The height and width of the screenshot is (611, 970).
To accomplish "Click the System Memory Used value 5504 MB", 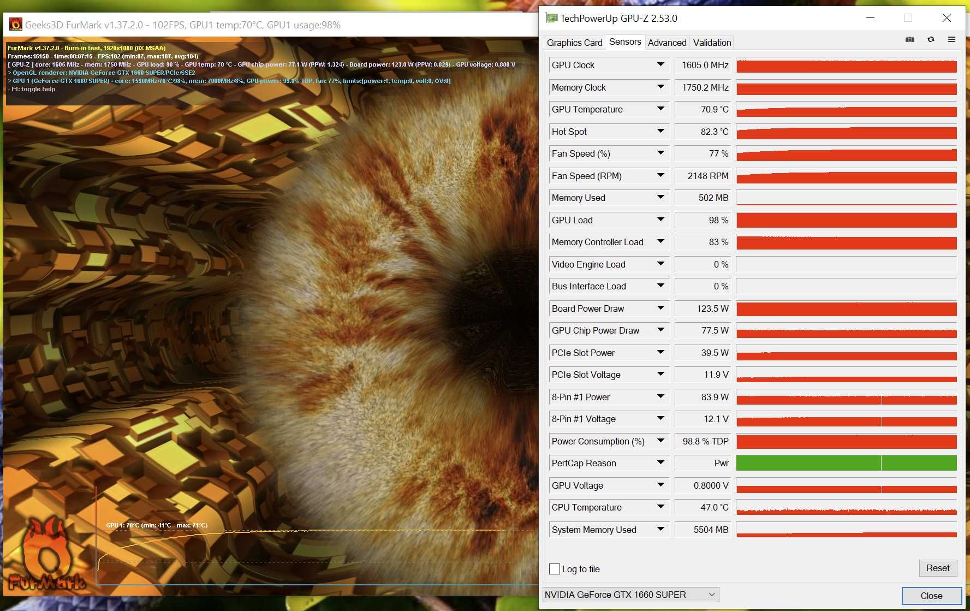I will 704,530.
